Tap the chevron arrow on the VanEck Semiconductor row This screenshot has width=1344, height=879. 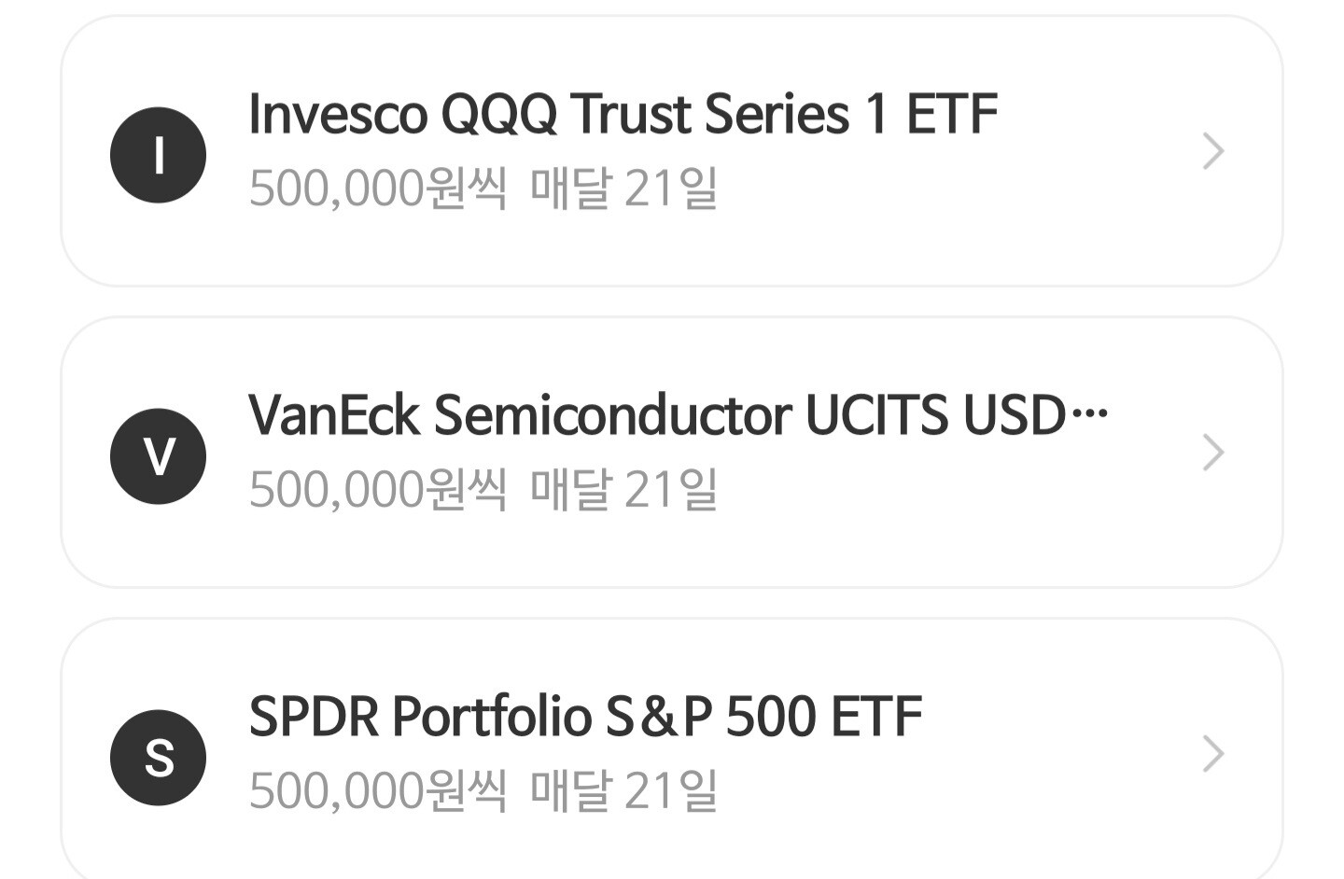(1212, 453)
